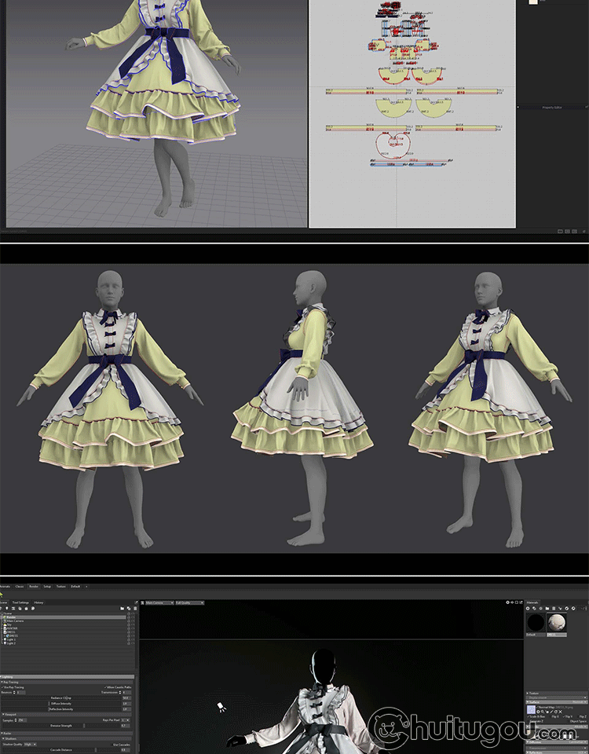
Task: Select the Default material sphere
Action: 536,622
